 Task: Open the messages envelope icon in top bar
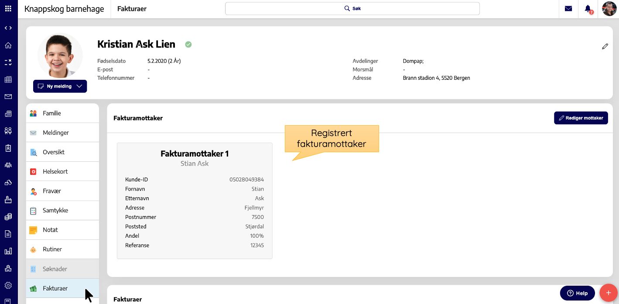568,8
